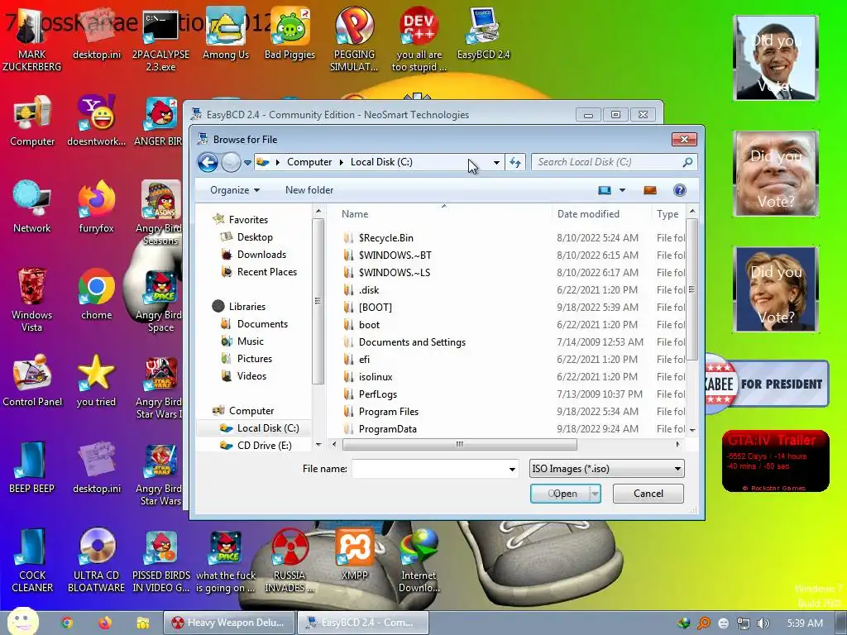Click the Forward navigation arrow in Browse dialog
This screenshot has width=847, height=635.
click(x=232, y=162)
